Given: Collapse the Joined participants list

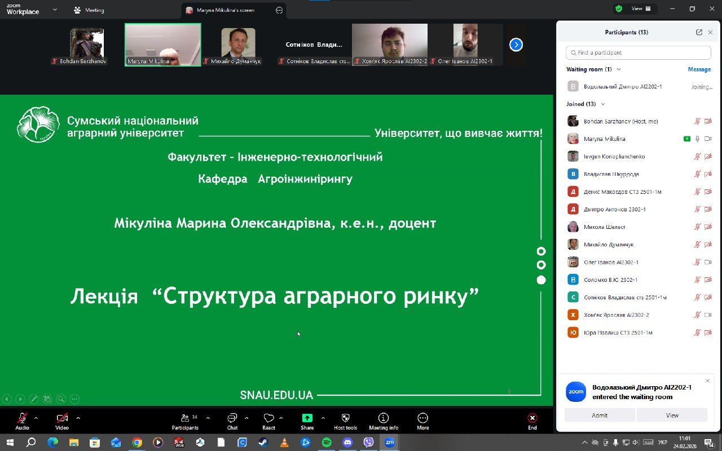Looking at the screenshot, I should point(603,104).
